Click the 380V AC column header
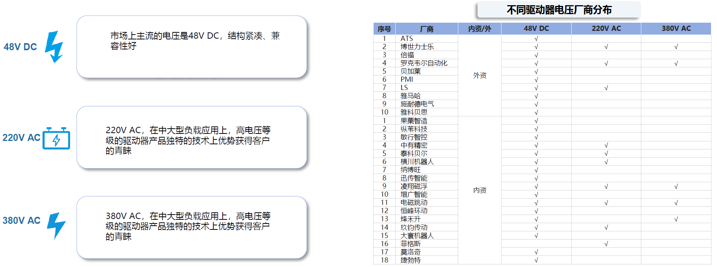The width and height of the screenshot is (717, 267). pyautogui.click(x=676, y=29)
